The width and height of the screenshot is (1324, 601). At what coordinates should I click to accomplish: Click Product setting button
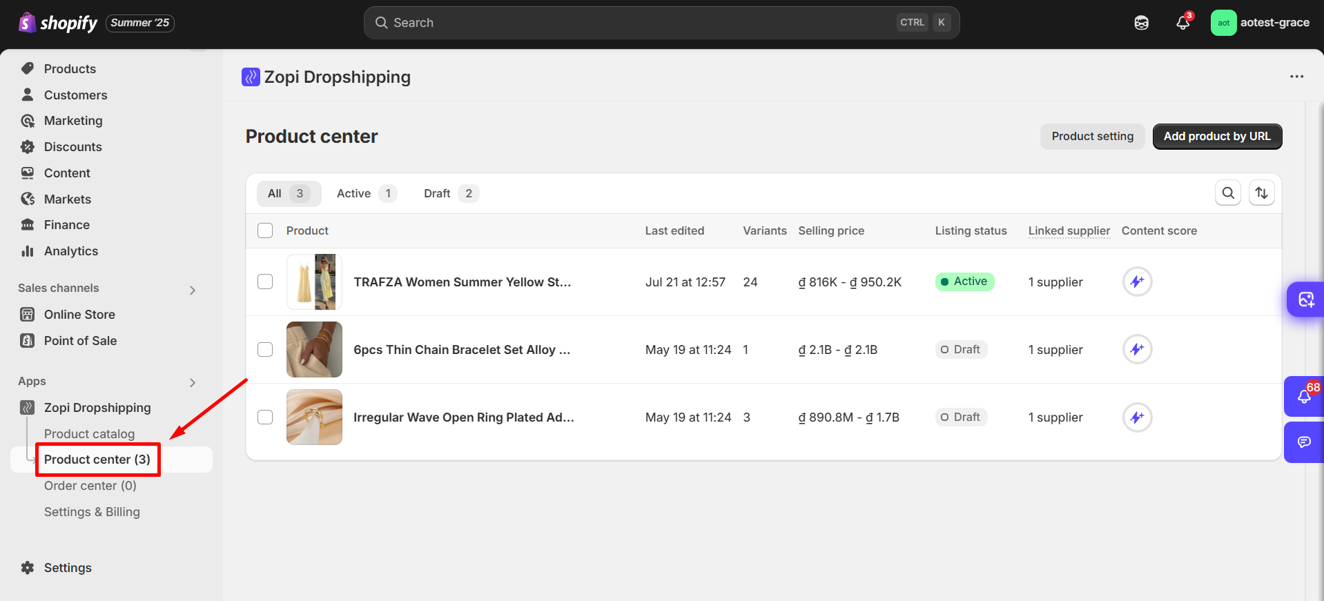[1092, 137]
